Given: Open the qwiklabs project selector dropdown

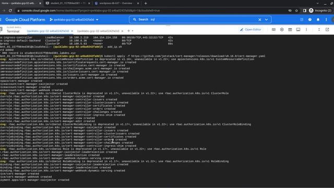Looking at the screenshot, I should coord(74,20).
